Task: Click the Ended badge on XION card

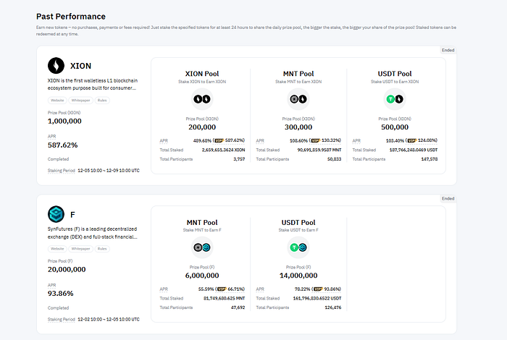Action: click(448, 50)
